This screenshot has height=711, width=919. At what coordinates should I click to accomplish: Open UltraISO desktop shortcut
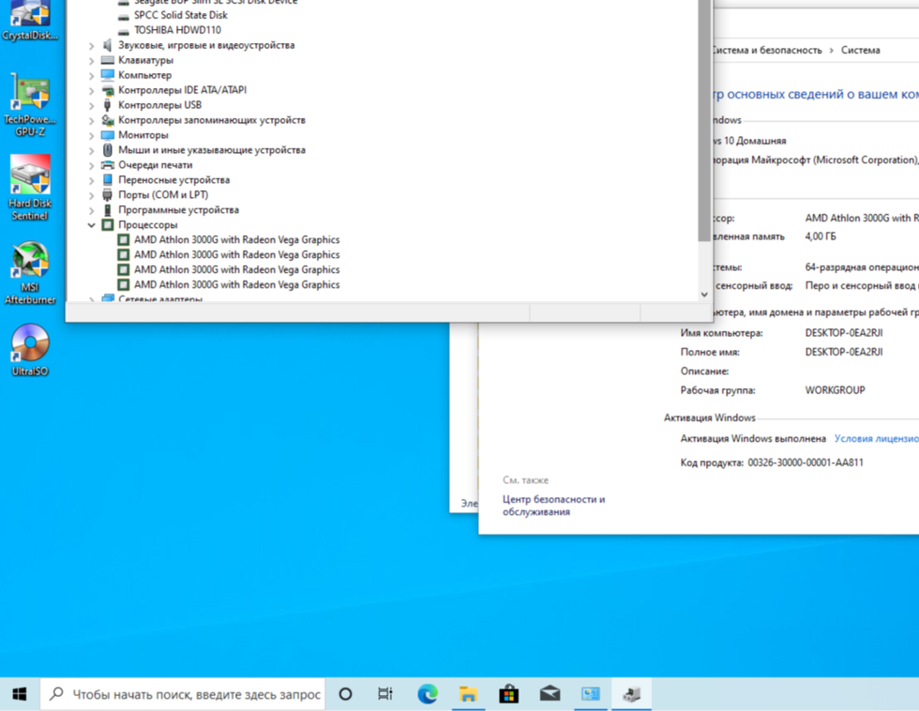click(x=30, y=349)
